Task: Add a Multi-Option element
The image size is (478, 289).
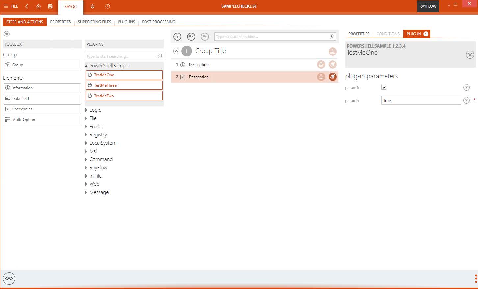Action: click(x=42, y=119)
